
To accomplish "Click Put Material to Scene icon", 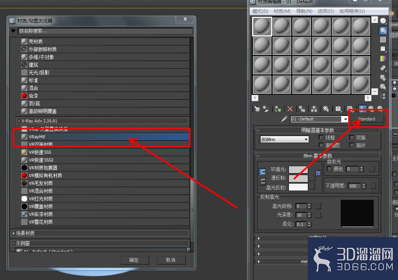I will pos(266,109).
